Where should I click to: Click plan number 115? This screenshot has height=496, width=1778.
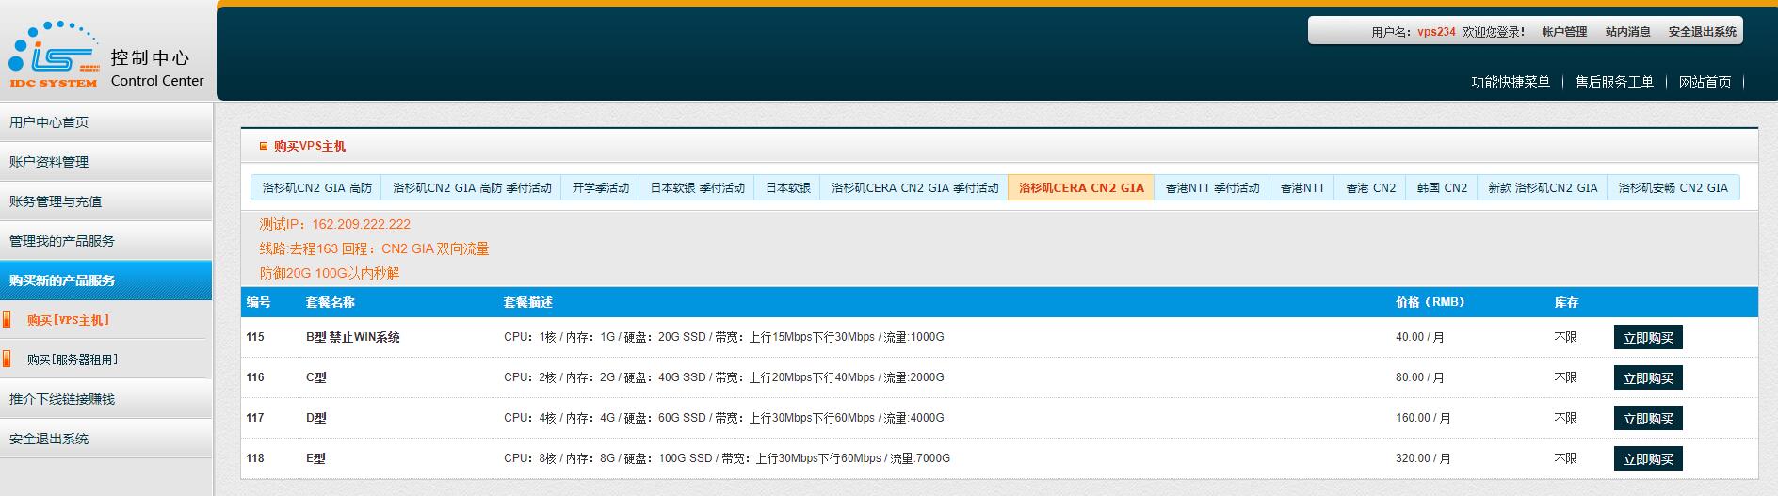coord(255,337)
